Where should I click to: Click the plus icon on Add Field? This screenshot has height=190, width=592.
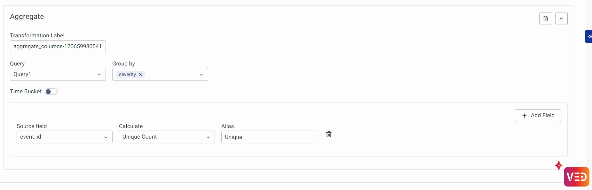click(x=524, y=116)
